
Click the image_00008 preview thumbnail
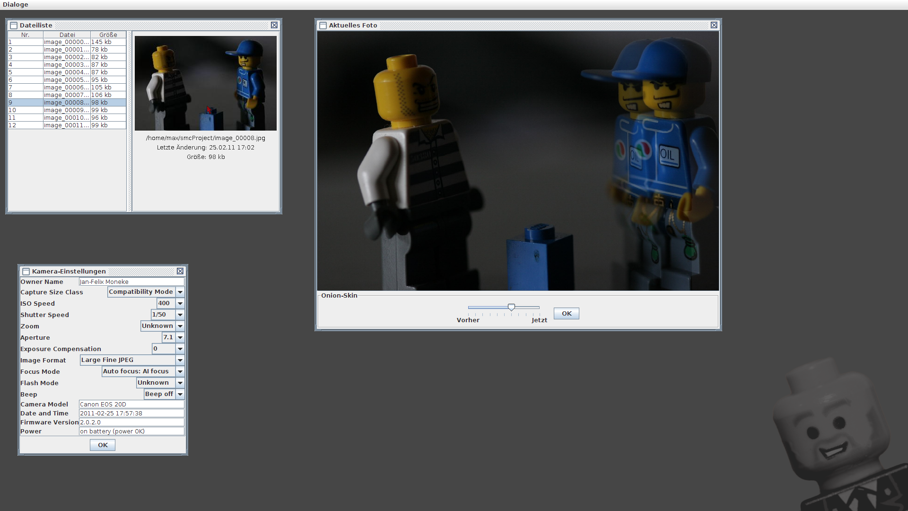205,83
